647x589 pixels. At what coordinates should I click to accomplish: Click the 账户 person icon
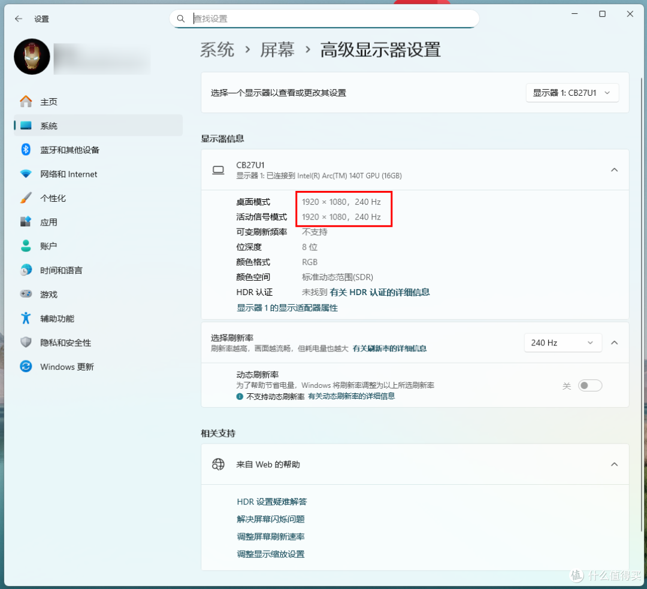(x=26, y=245)
